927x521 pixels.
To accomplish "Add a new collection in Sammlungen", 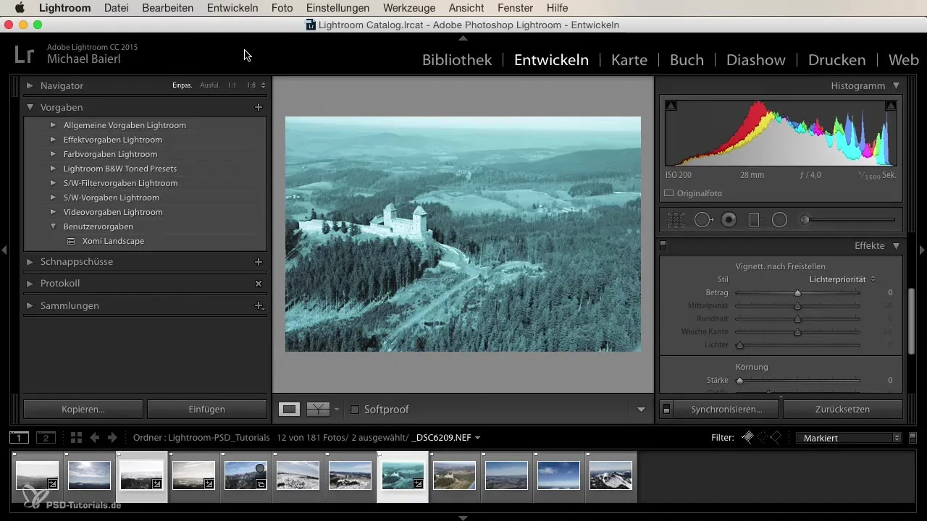I will [259, 305].
